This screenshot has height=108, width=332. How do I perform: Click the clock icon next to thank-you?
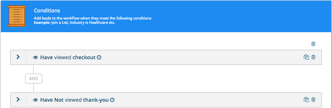pyautogui.click(x=112, y=100)
